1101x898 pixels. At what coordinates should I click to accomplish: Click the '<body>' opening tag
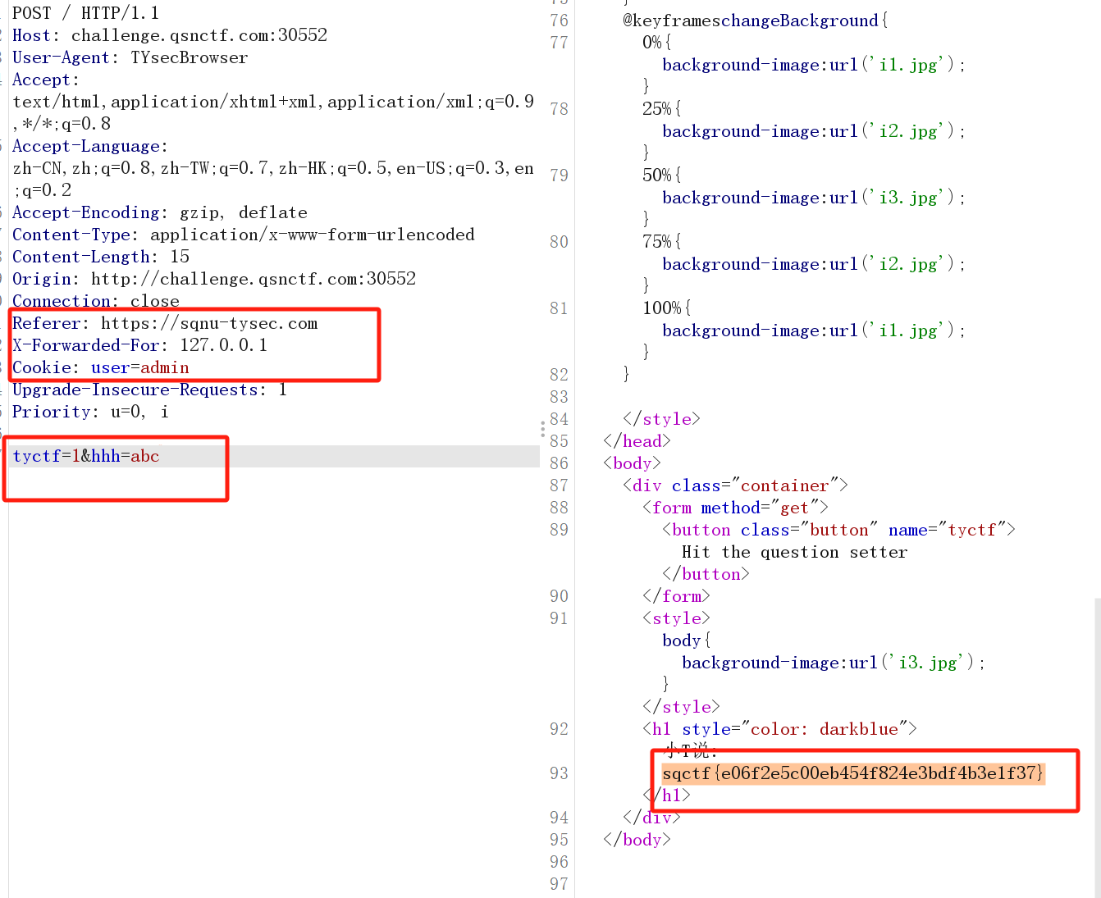(633, 463)
